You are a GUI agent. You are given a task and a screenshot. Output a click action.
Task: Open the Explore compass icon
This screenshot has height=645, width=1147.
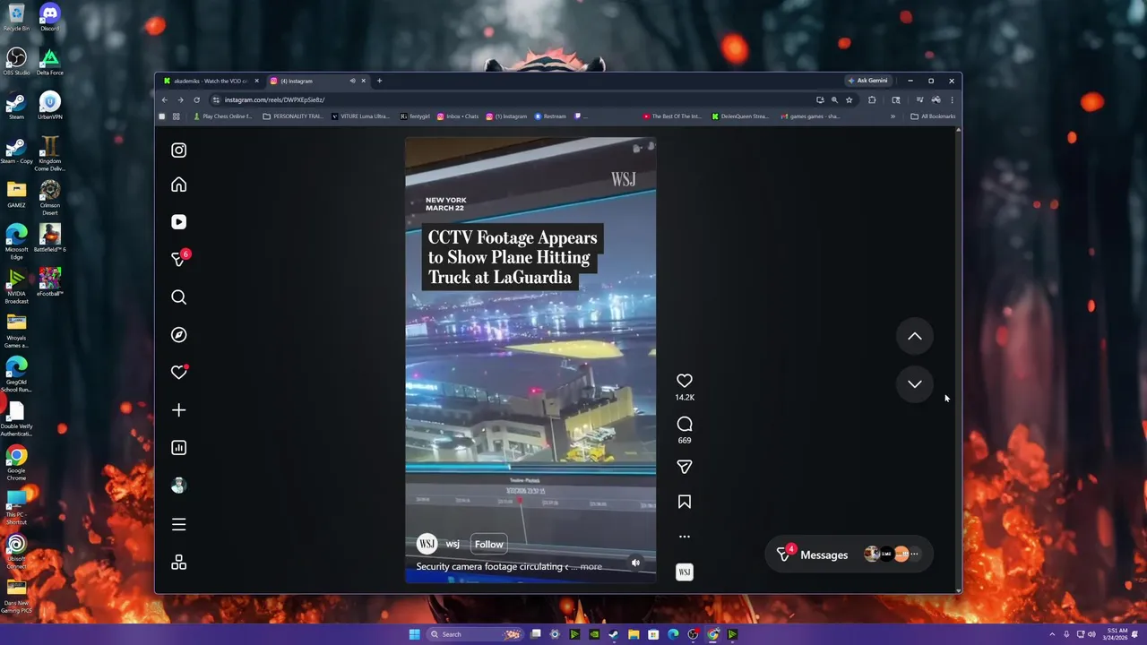pyautogui.click(x=179, y=335)
